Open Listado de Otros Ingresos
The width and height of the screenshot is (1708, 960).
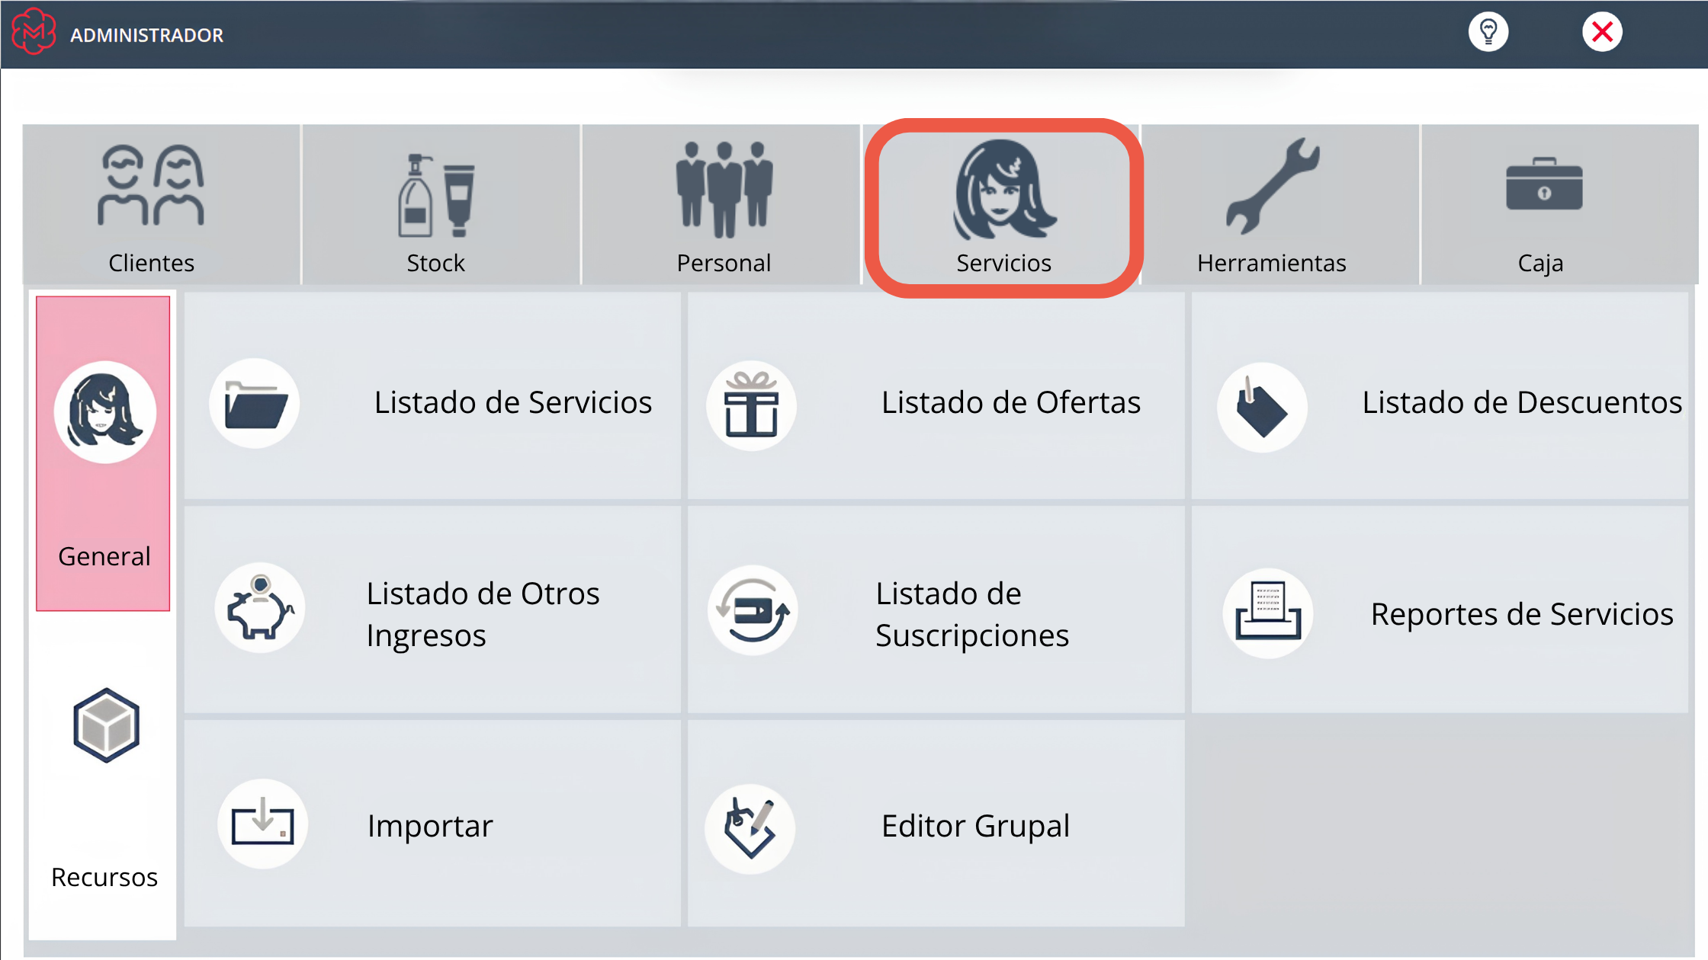pyautogui.click(x=432, y=610)
